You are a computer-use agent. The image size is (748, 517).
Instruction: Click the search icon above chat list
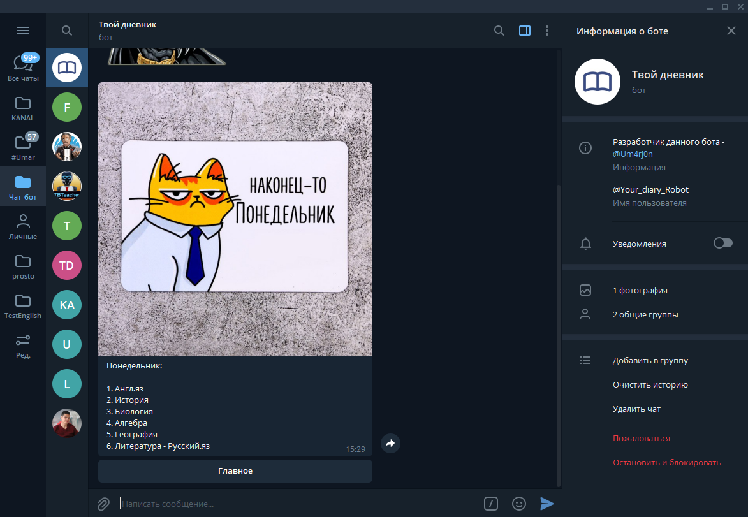[67, 31]
